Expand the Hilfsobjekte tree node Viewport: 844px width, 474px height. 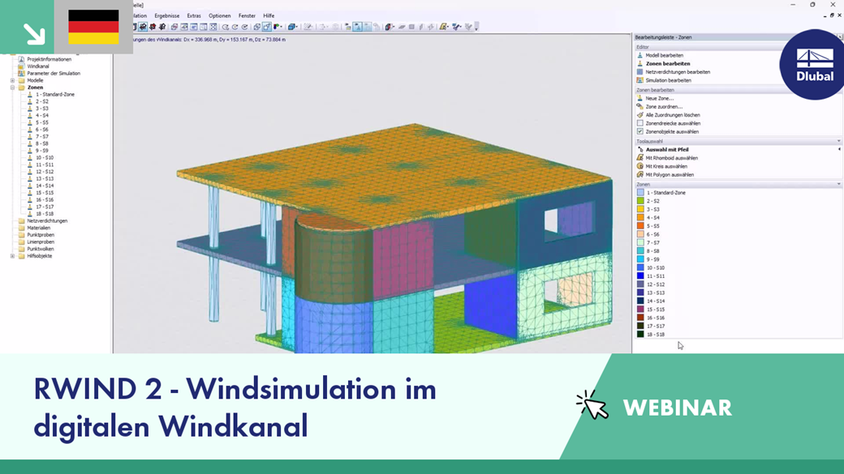(x=12, y=256)
